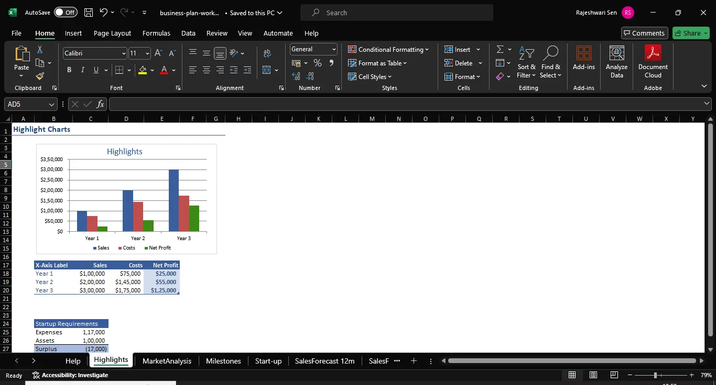Select Normal view icon in status bar
Image resolution: width=716 pixels, height=385 pixels.
tap(572, 375)
